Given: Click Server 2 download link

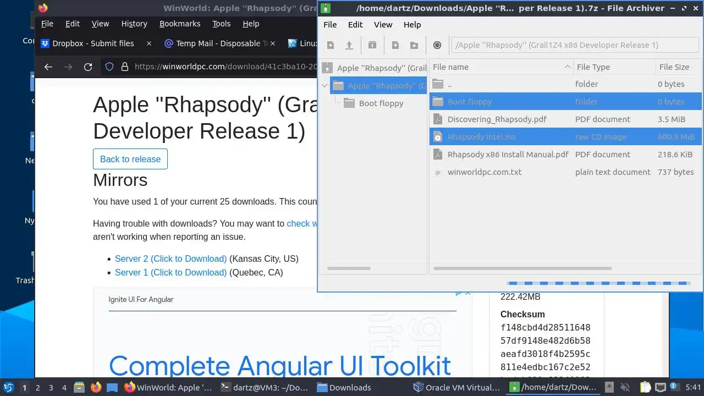Looking at the screenshot, I should (170, 258).
